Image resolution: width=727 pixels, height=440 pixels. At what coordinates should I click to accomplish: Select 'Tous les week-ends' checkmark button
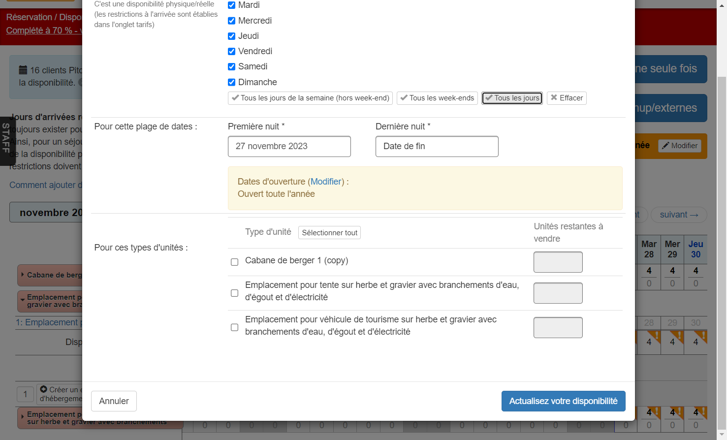coord(437,98)
